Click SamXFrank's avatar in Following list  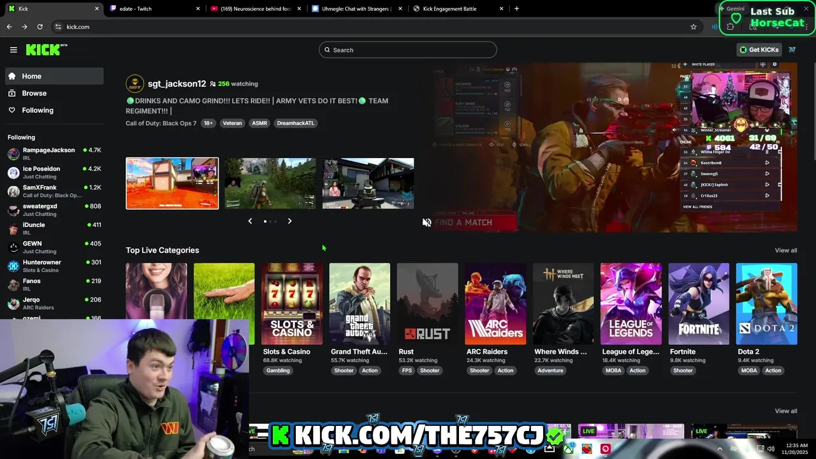point(13,191)
